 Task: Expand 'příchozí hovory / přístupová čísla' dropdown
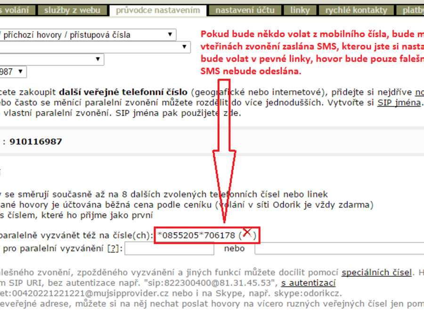point(88,35)
